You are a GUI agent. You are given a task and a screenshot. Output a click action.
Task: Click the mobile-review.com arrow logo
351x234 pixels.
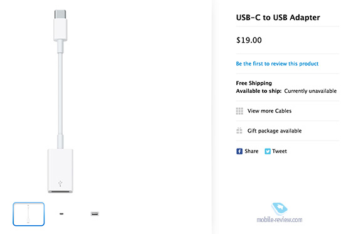(x=279, y=208)
